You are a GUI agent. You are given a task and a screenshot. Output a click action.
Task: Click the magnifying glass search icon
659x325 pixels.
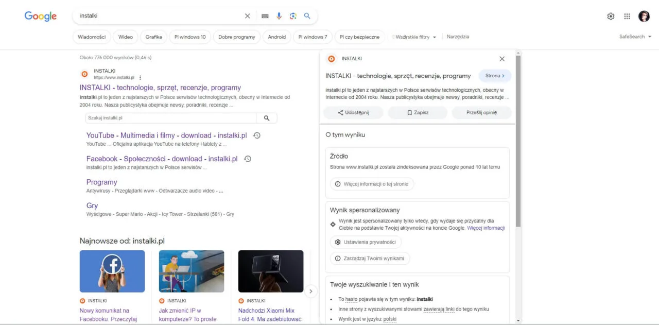307,16
